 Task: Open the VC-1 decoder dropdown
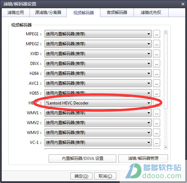(98, 142)
